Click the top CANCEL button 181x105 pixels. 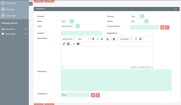click(49, 1)
